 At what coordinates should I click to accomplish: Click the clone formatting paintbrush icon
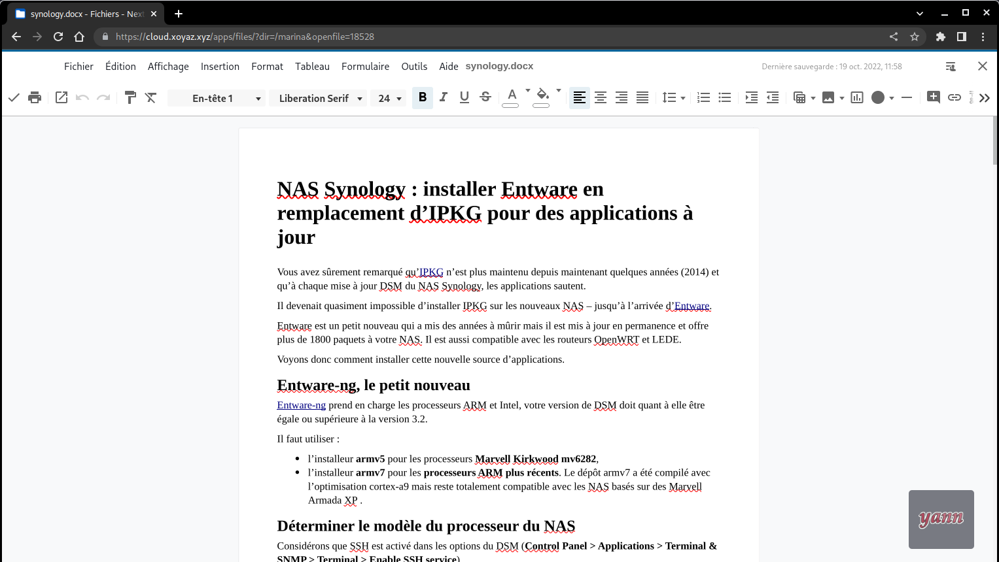(130, 98)
